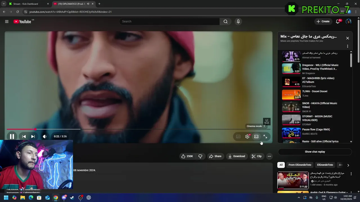Show hidden system tray icons
This screenshot has width=360, height=202.
pos(299,198)
